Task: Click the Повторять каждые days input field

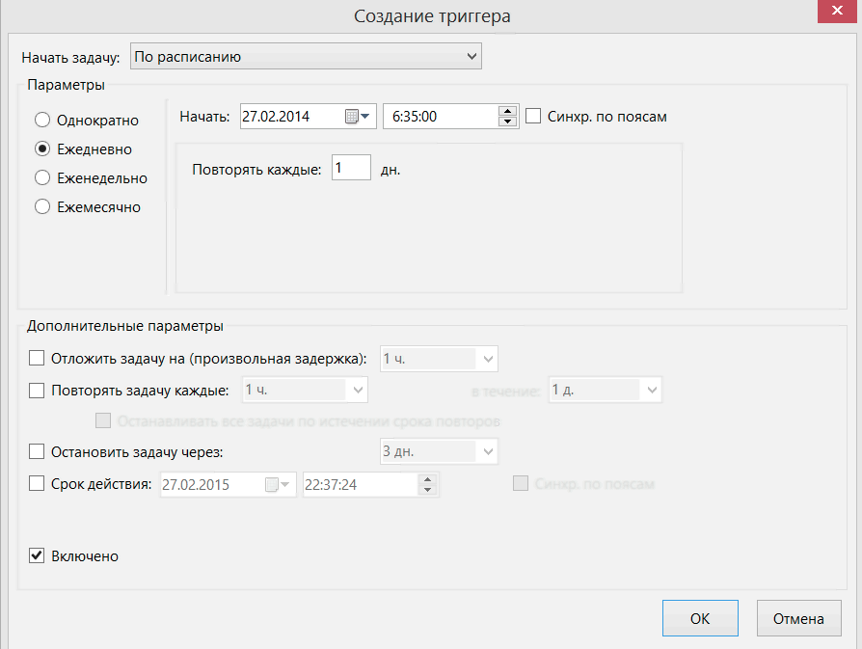Action: [x=351, y=169]
